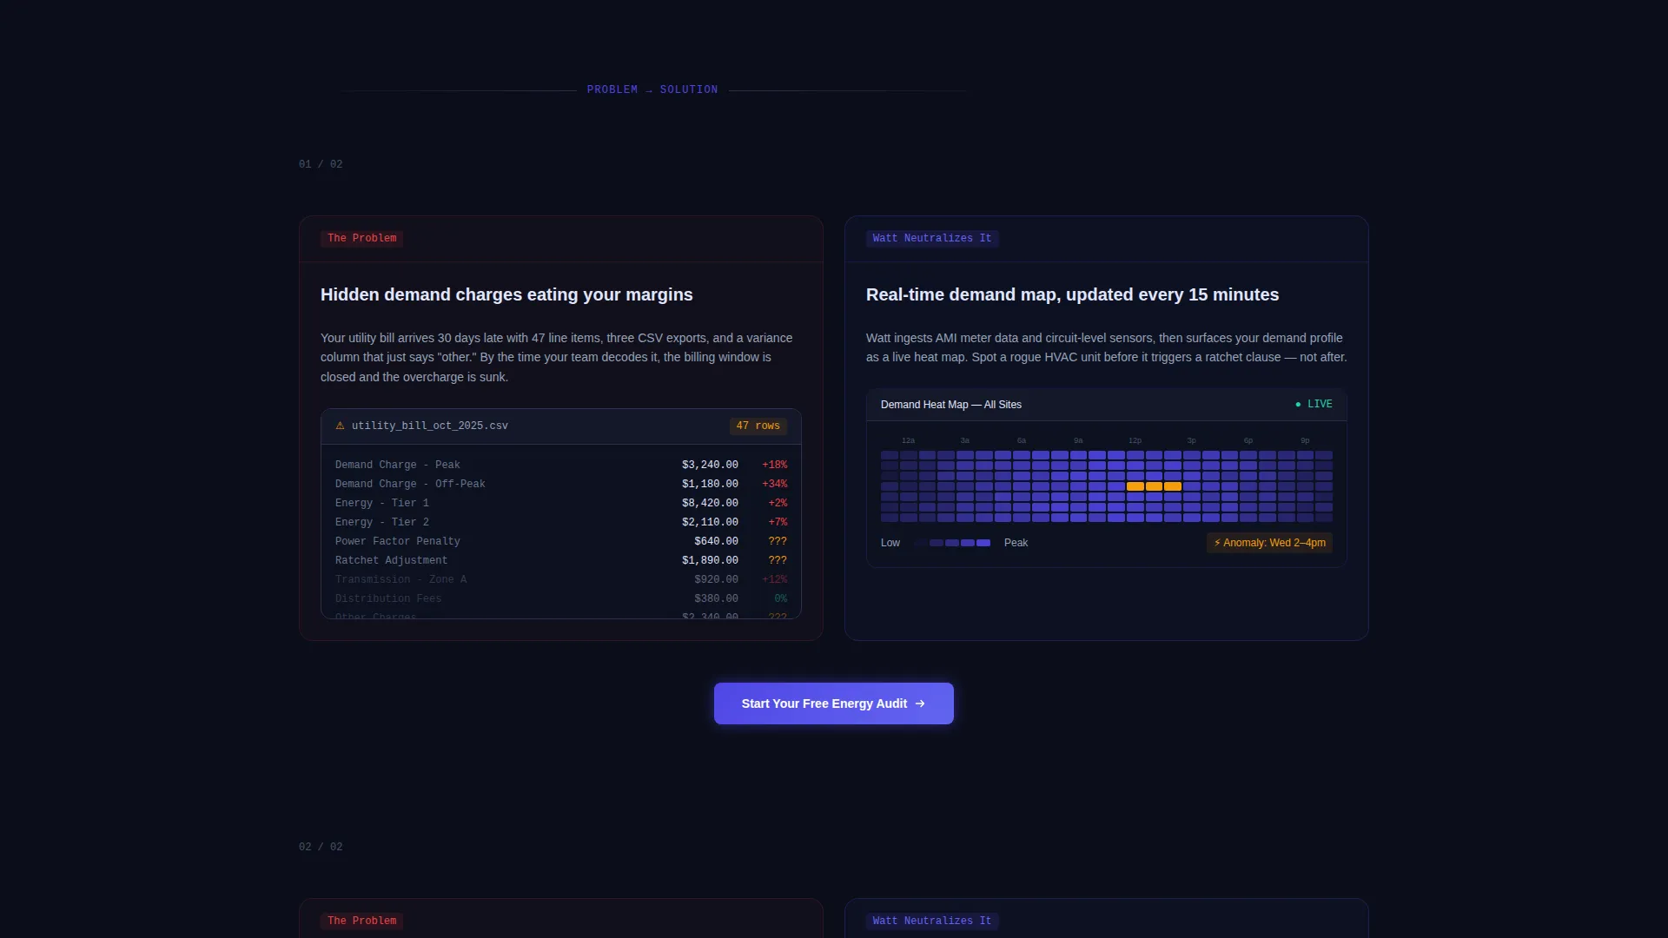The image size is (1668, 938).
Task: Click the 3p heat map time label
Action: [x=1191, y=441]
